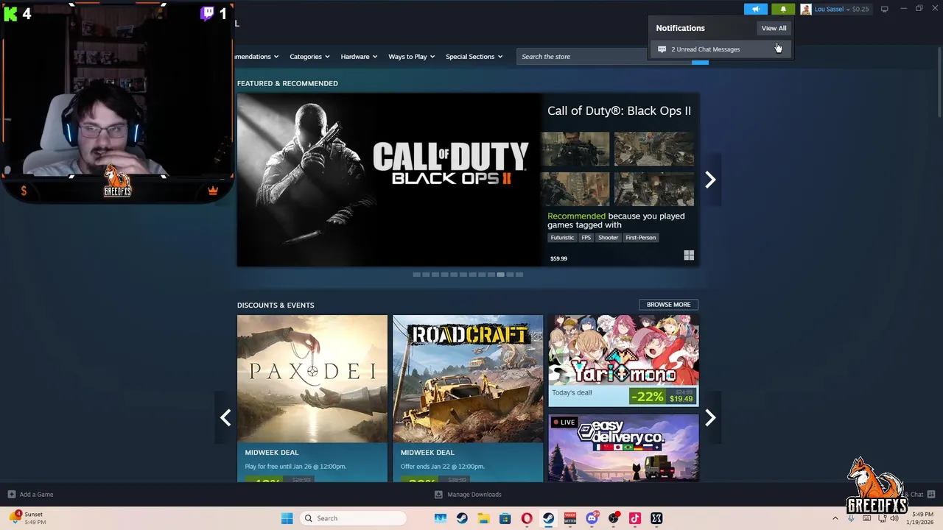Image resolution: width=943 pixels, height=530 pixels.
Task: Click the $59.99 price label
Action: (558, 258)
